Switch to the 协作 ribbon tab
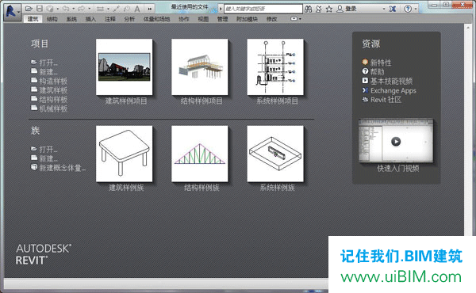The width and height of the screenshot is (476, 293). pyautogui.click(x=184, y=19)
